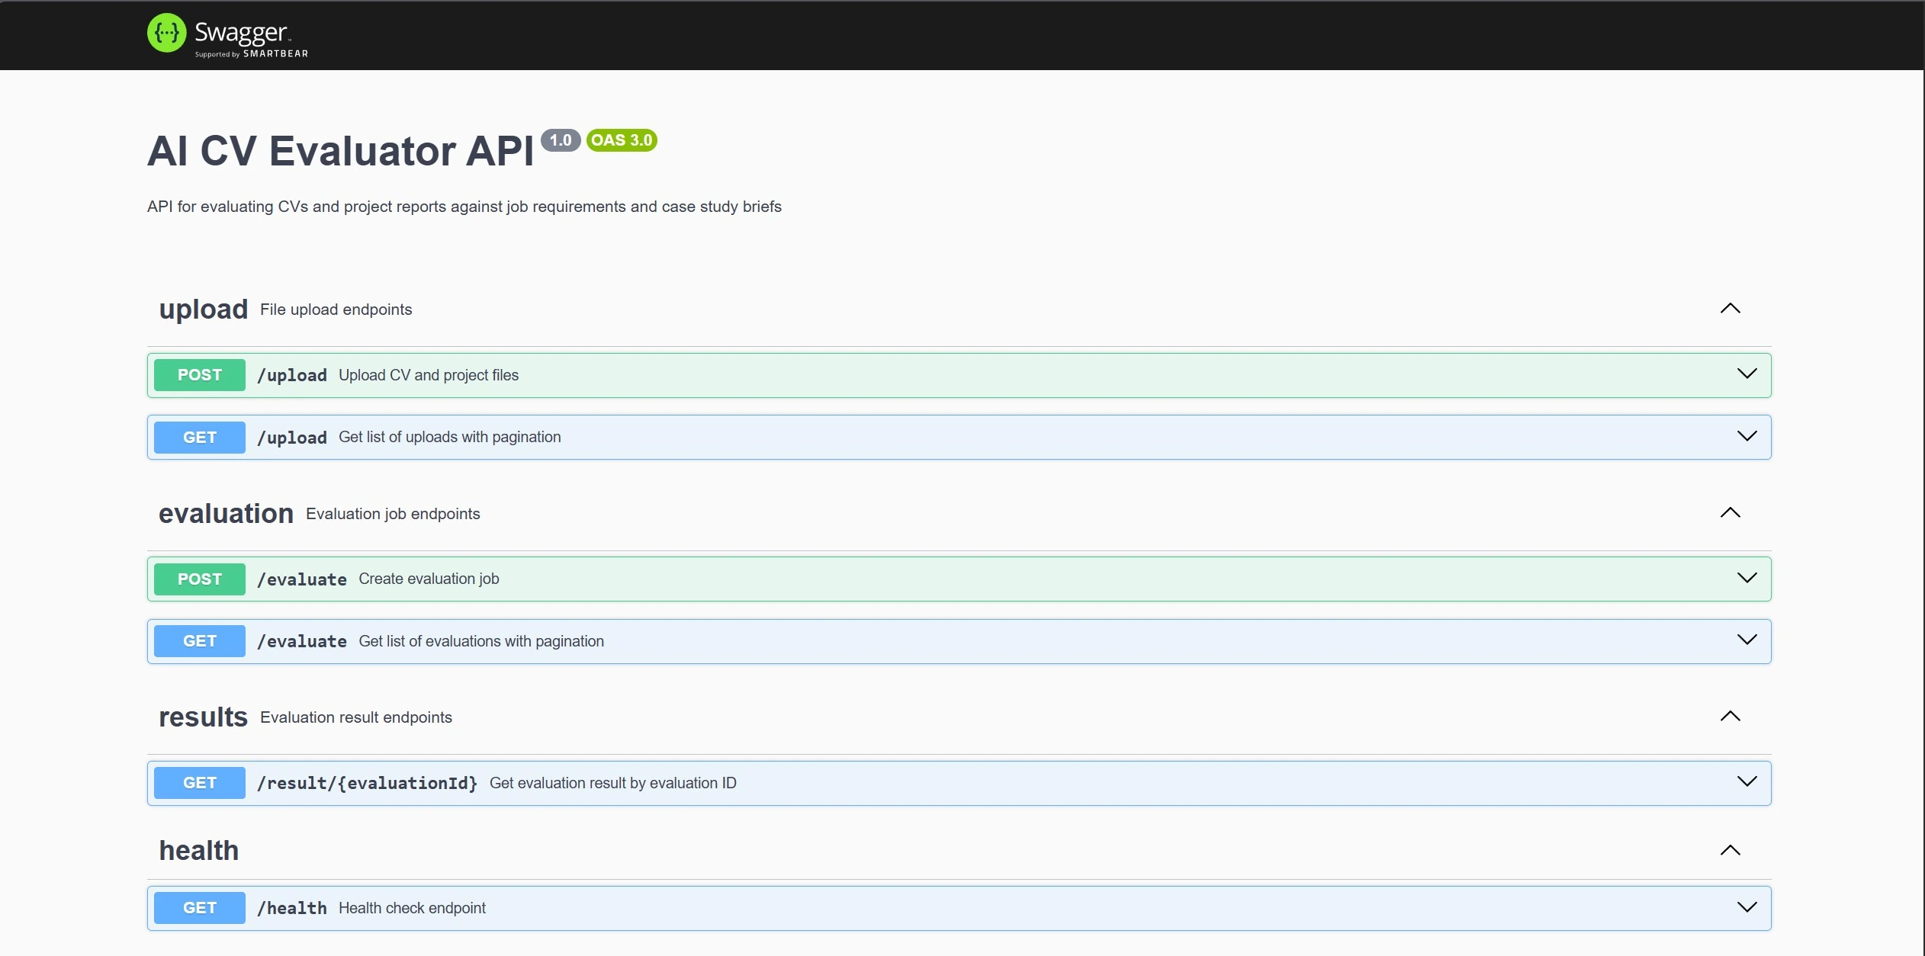This screenshot has height=956, width=1925.
Task: Collapse the results section
Action: 1729,717
